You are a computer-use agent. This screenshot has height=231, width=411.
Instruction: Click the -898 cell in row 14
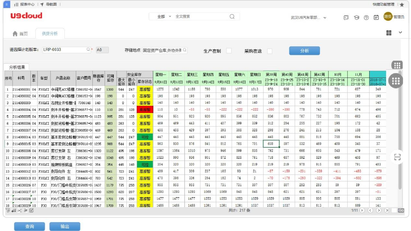click(x=378, y=177)
